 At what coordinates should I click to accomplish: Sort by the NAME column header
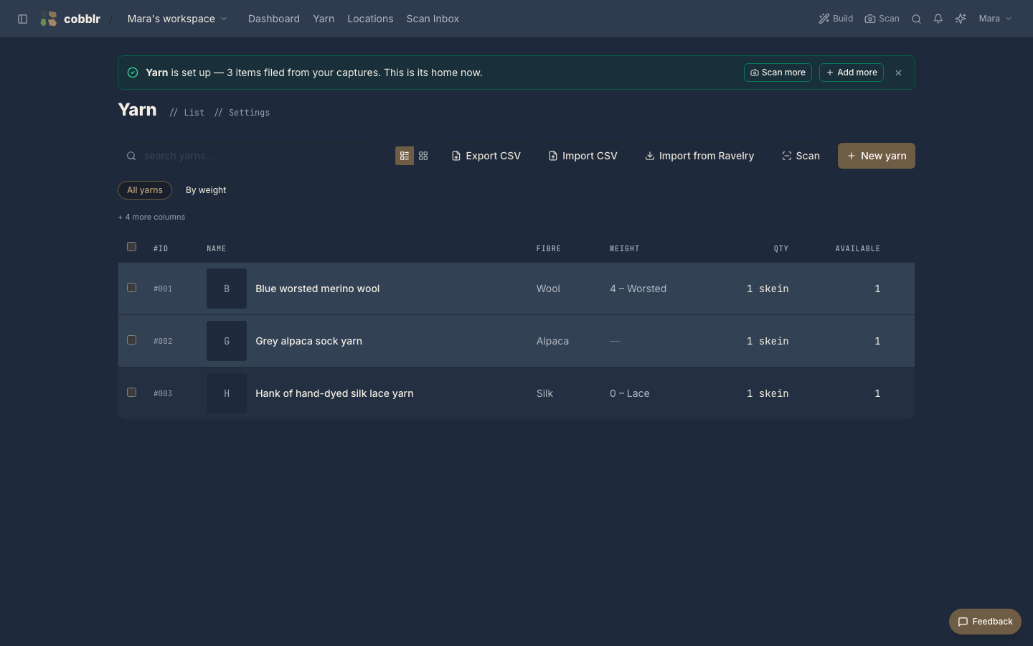(217, 248)
